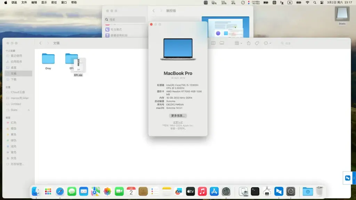
Task: Open the 显示 menu
Action: tap(44, 2)
